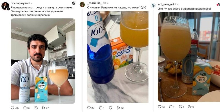Share the _marik.ka_ post
The width and height of the screenshot is (220, 112).
coord(119,108)
